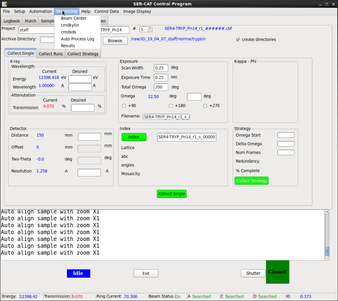Open the Collect Strategy tab

83,54
